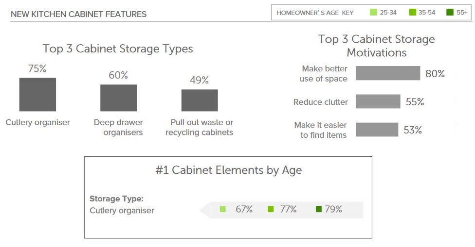Click the Reduce clutter label
The height and width of the screenshot is (247, 475).
tap(321, 102)
